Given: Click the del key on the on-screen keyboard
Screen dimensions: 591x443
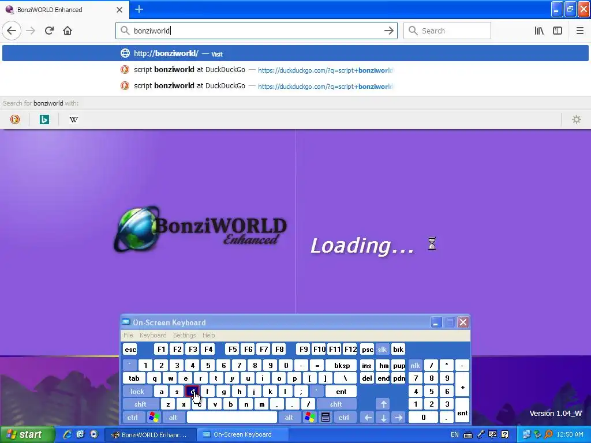Looking at the screenshot, I should (367, 378).
